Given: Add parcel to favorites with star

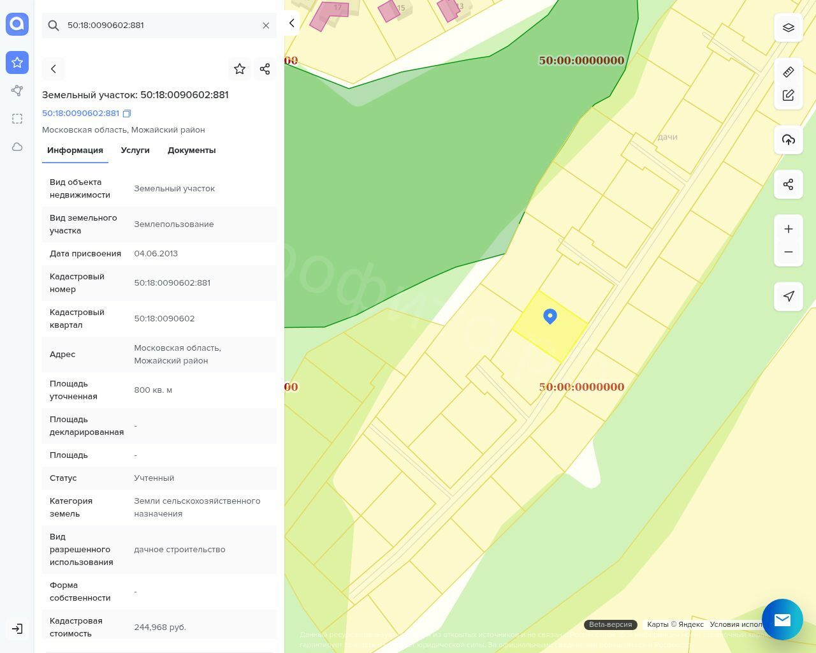Looking at the screenshot, I should tap(240, 69).
